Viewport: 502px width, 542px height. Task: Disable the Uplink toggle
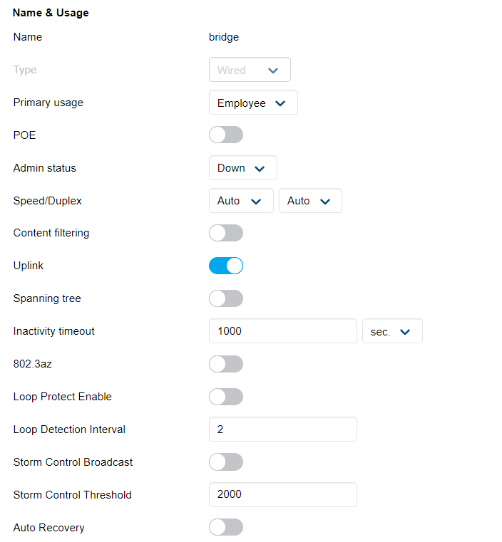pyautogui.click(x=225, y=266)
